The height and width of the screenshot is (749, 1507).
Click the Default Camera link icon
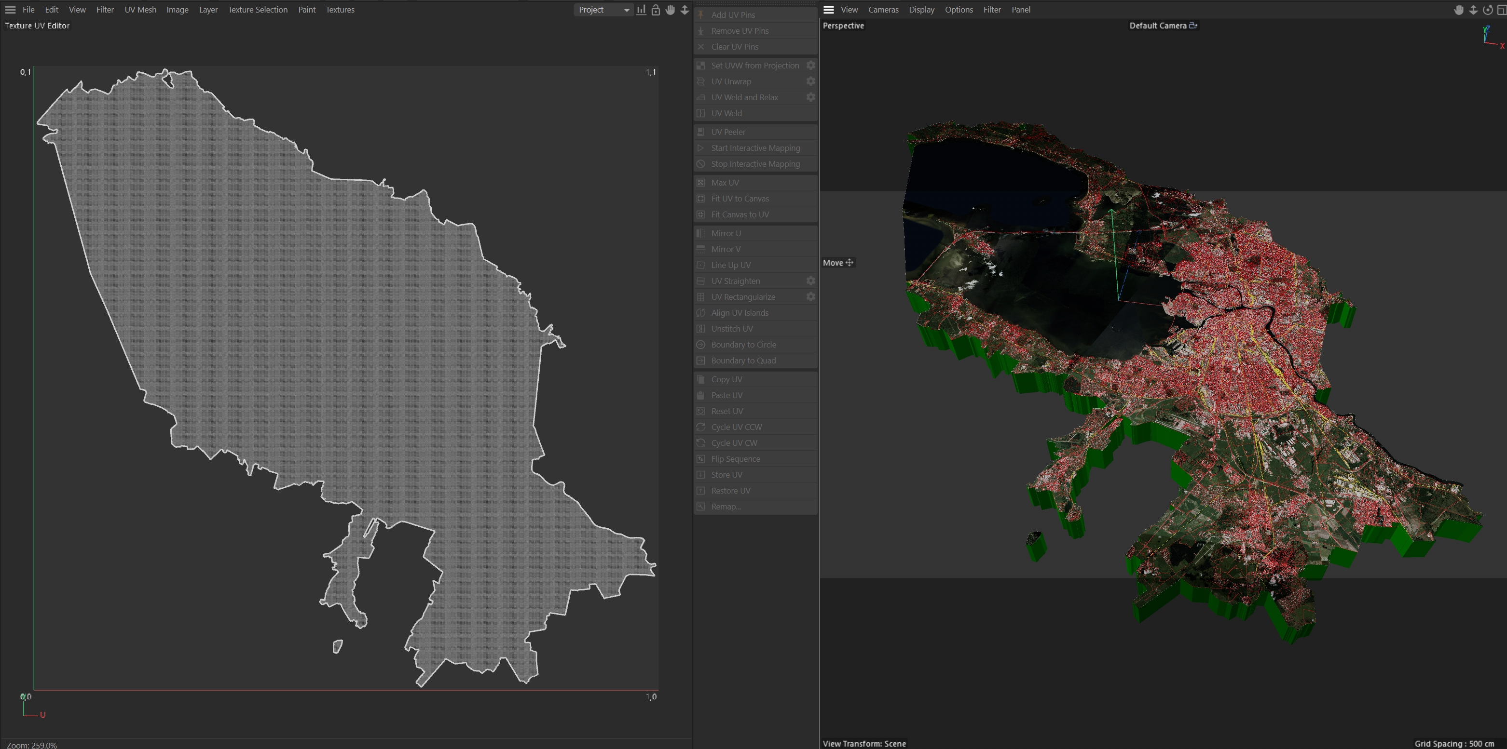pos(1193,25)
